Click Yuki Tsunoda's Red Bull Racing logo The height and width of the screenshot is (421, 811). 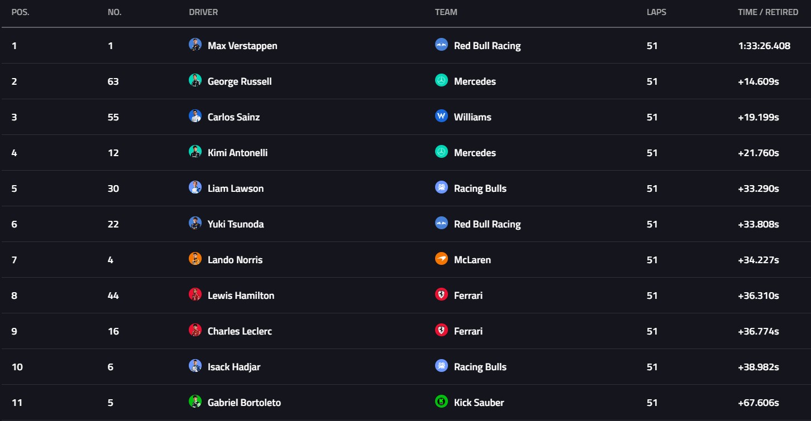click(441, 223)
